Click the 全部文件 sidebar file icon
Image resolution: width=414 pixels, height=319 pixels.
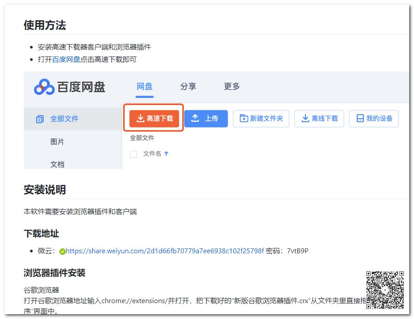[x=40, y=119]
